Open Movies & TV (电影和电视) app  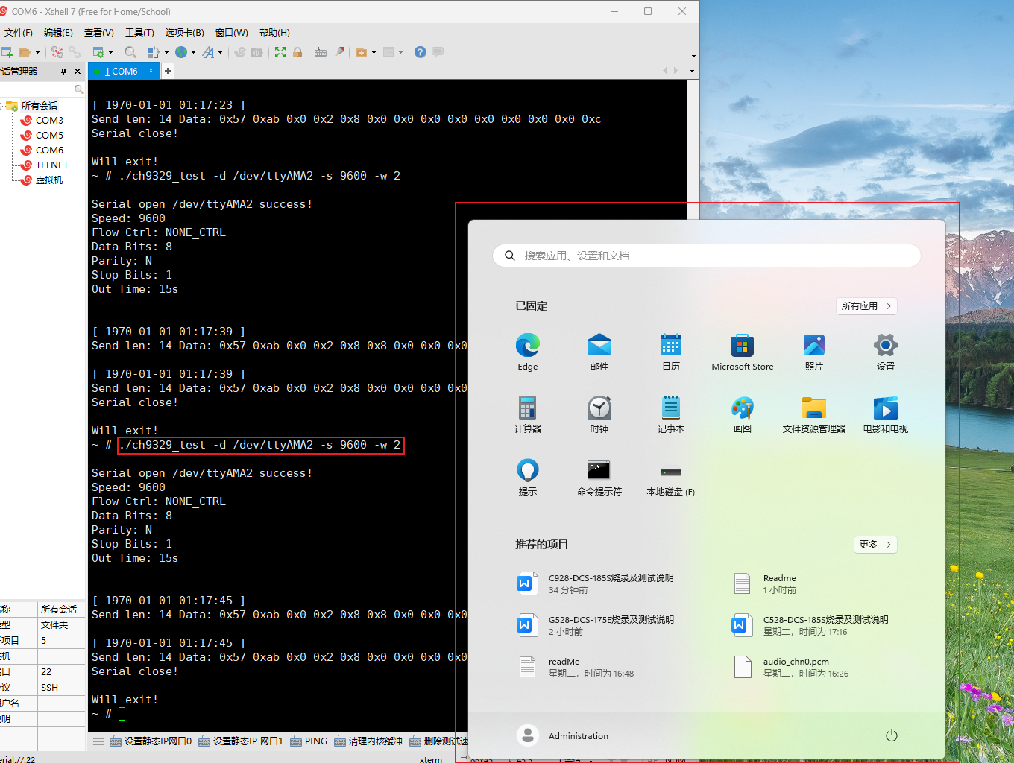coord(886,415)
